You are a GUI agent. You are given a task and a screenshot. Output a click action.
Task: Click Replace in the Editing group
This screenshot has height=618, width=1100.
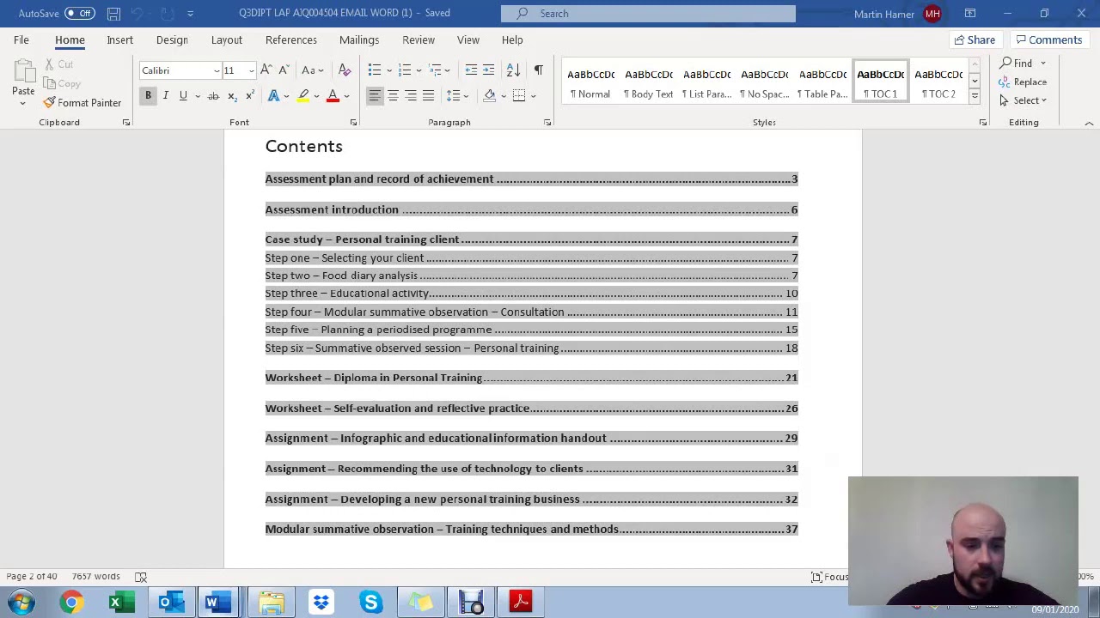click(x=1023, y=82)
